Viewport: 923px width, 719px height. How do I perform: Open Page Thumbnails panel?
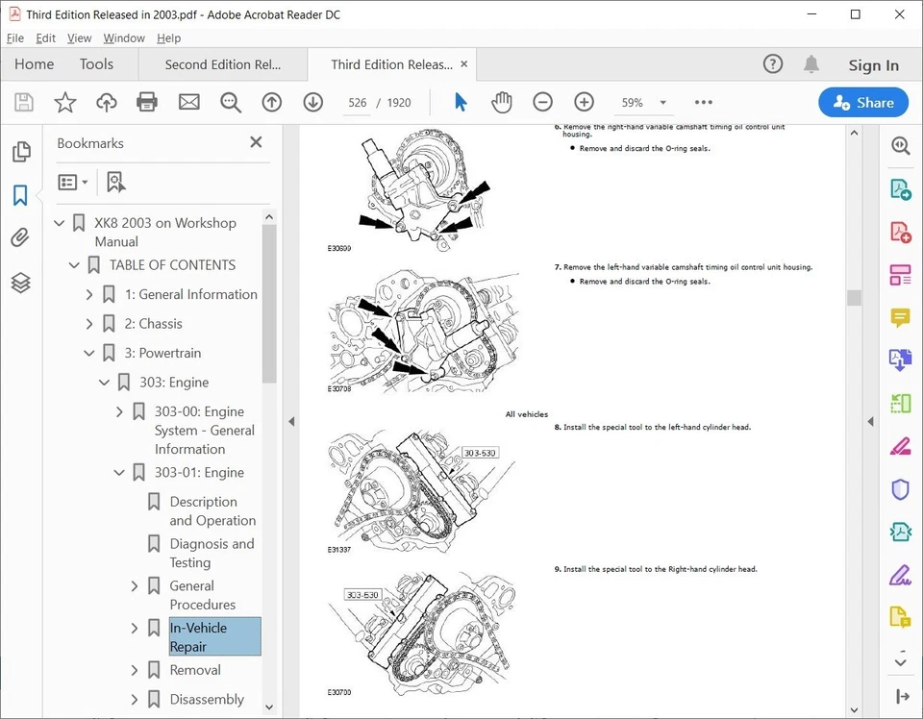coord(20,152)
